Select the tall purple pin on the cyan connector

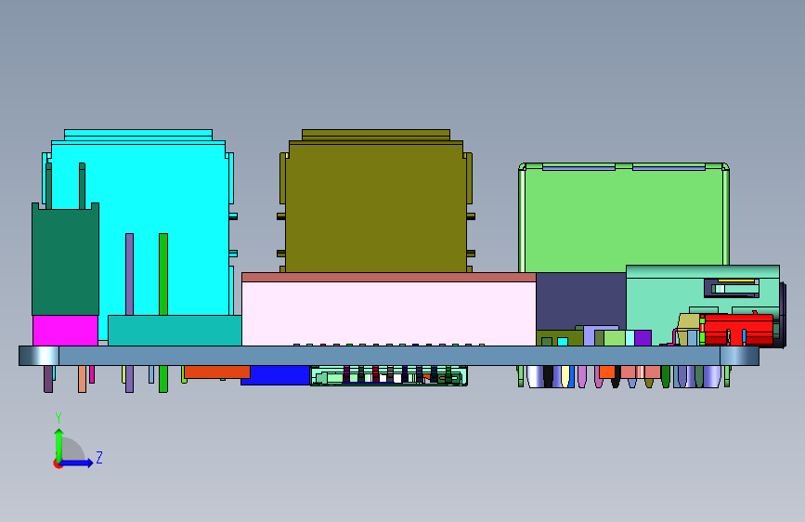tap(129, 274)
